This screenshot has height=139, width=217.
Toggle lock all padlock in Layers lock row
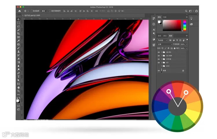[x=174, y=48]
